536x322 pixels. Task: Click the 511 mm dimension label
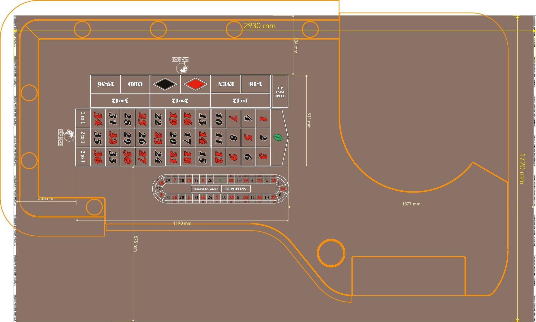309,120
